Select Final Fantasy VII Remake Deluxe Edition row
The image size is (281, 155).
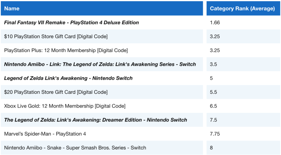(x=71, y=22)
